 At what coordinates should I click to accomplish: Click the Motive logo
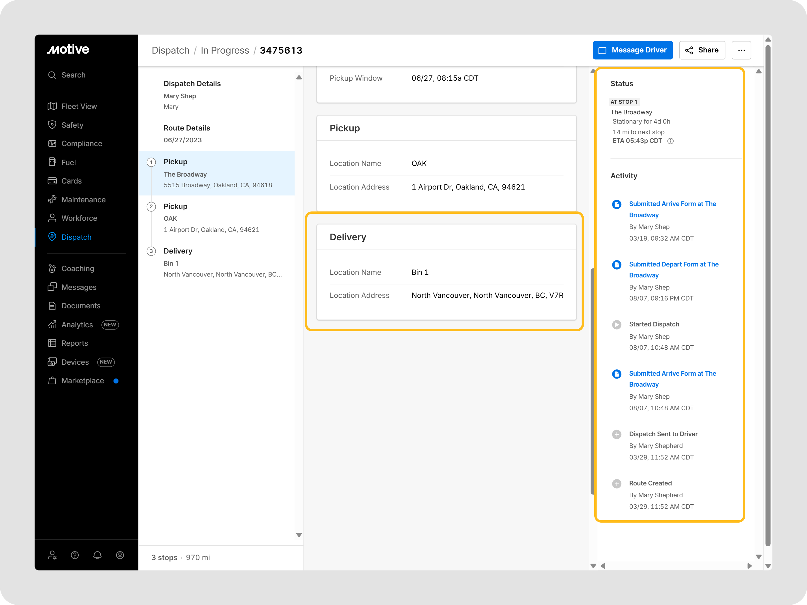pyautogui.click(x=68, y=50)
